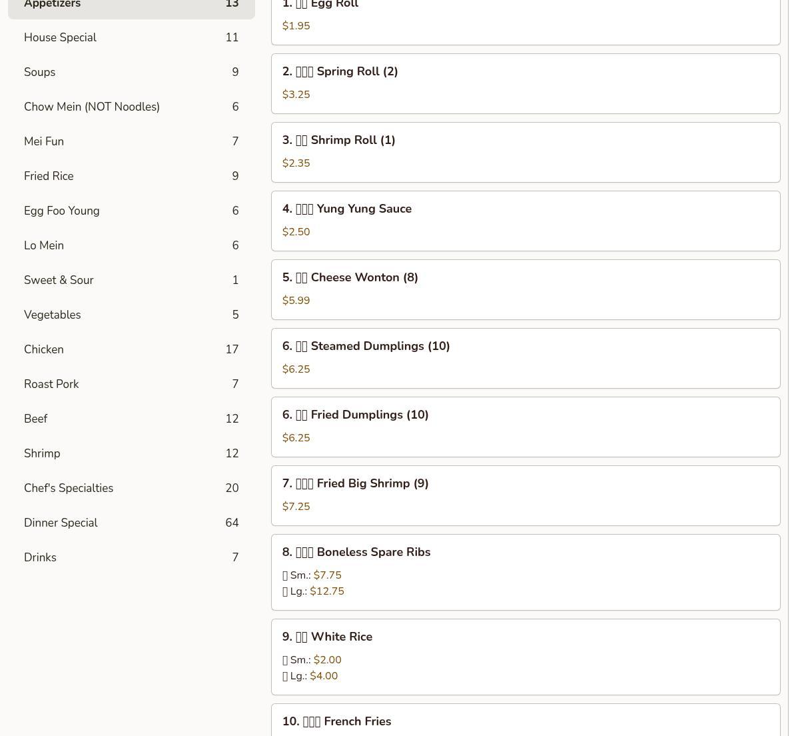This screenshot has width=802, height=736.
Task: Click the Cheese Wonton $5.99 price
Action: (x=296, y=301)
